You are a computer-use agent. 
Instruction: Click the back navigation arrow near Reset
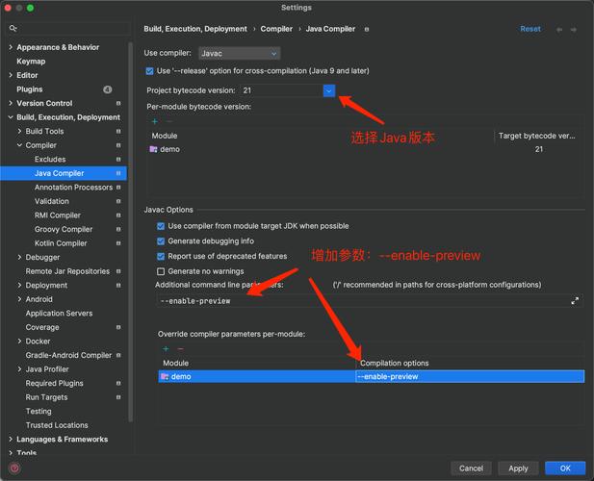pyautogui.click(x=559, y=29)
